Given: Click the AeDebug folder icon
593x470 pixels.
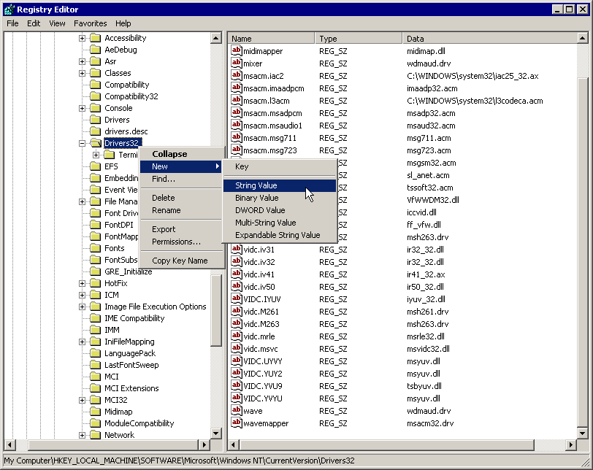Looking at the screenshot, I should [x=95, y=50].
